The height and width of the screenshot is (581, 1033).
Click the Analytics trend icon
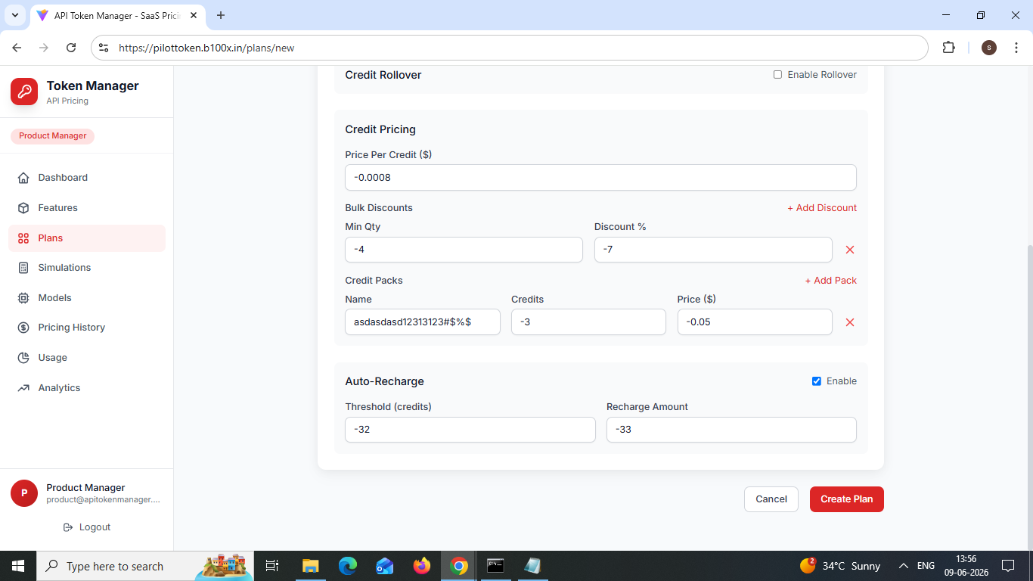23,388
